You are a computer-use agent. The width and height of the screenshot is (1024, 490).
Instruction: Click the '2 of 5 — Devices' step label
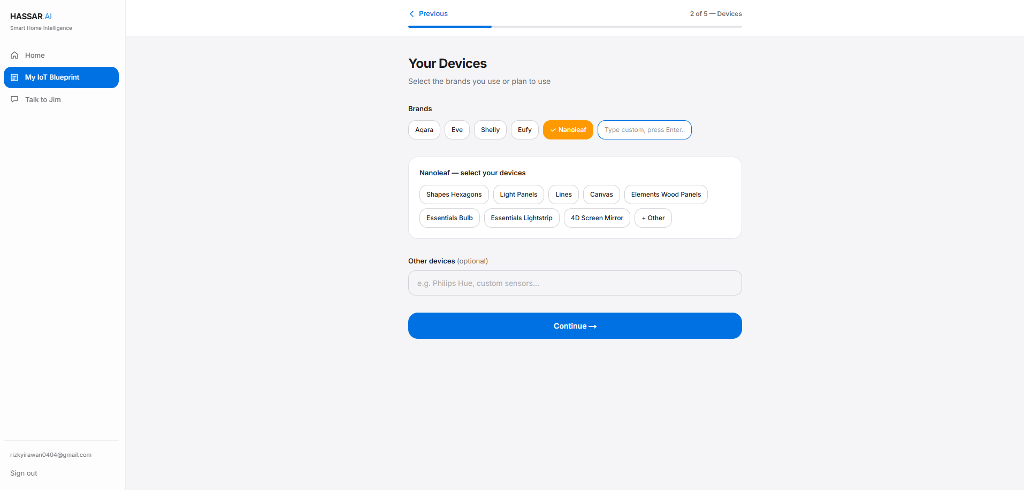tap(716, 14)
